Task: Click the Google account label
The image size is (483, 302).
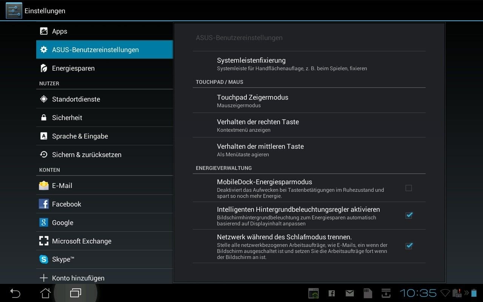Action: (63, 222)
